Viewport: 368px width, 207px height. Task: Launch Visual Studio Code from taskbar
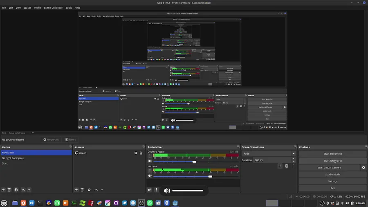31,203
